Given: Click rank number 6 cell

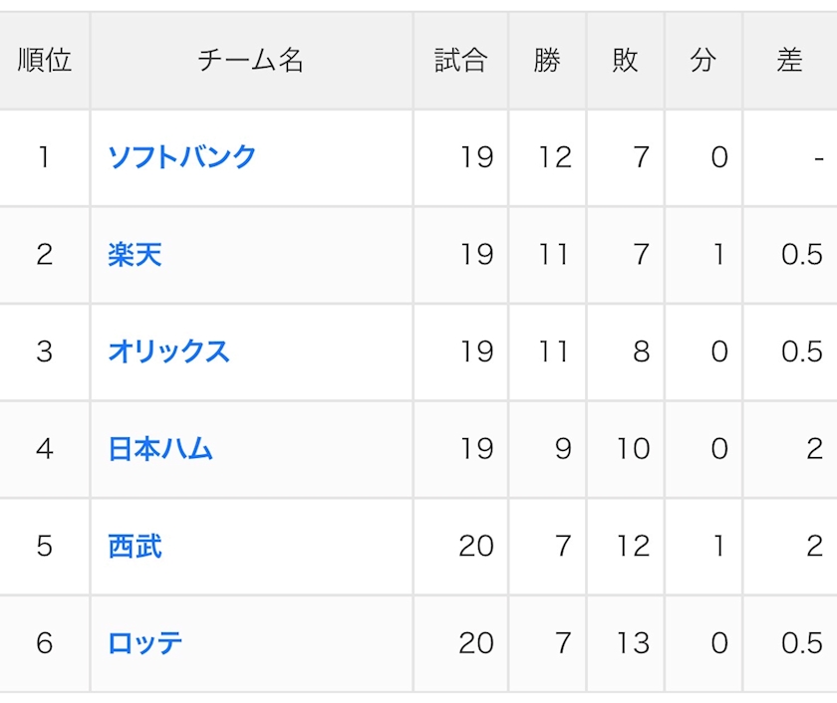Looking at the screenshot, I should pos(44,643).
